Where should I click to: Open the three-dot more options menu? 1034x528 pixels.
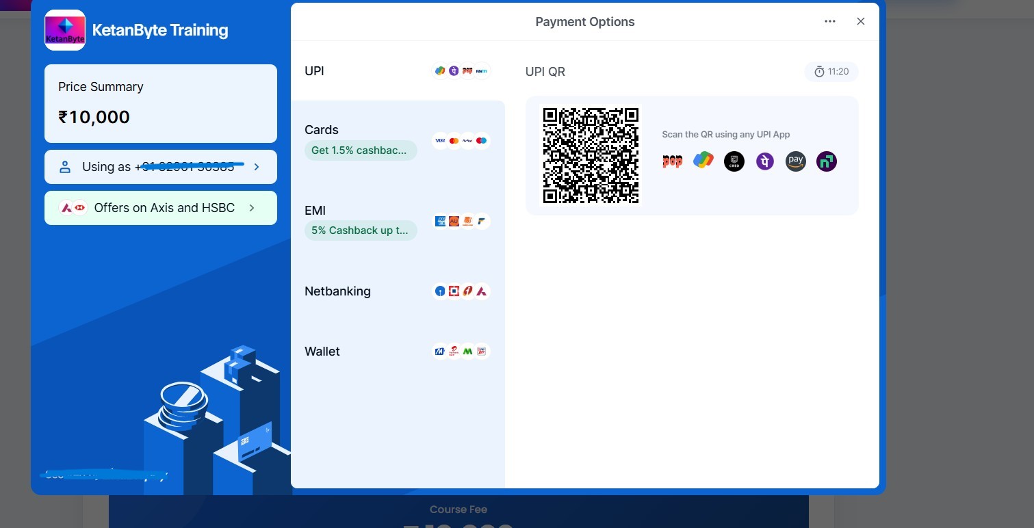click(x=830, y=21)
